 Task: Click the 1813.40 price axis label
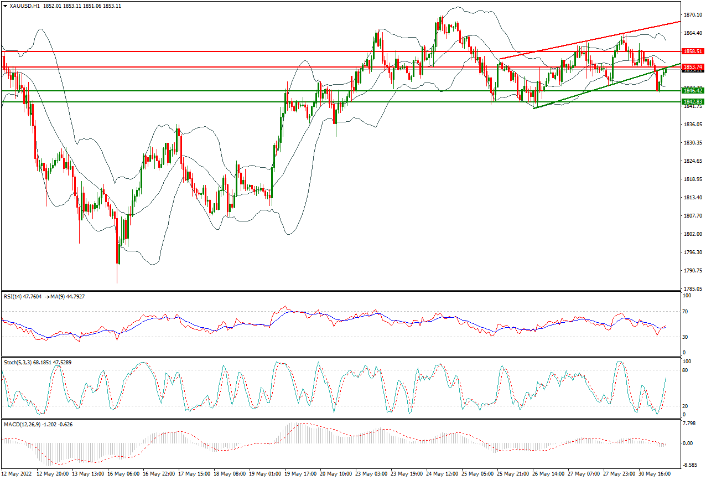click(x=693, y=198)
